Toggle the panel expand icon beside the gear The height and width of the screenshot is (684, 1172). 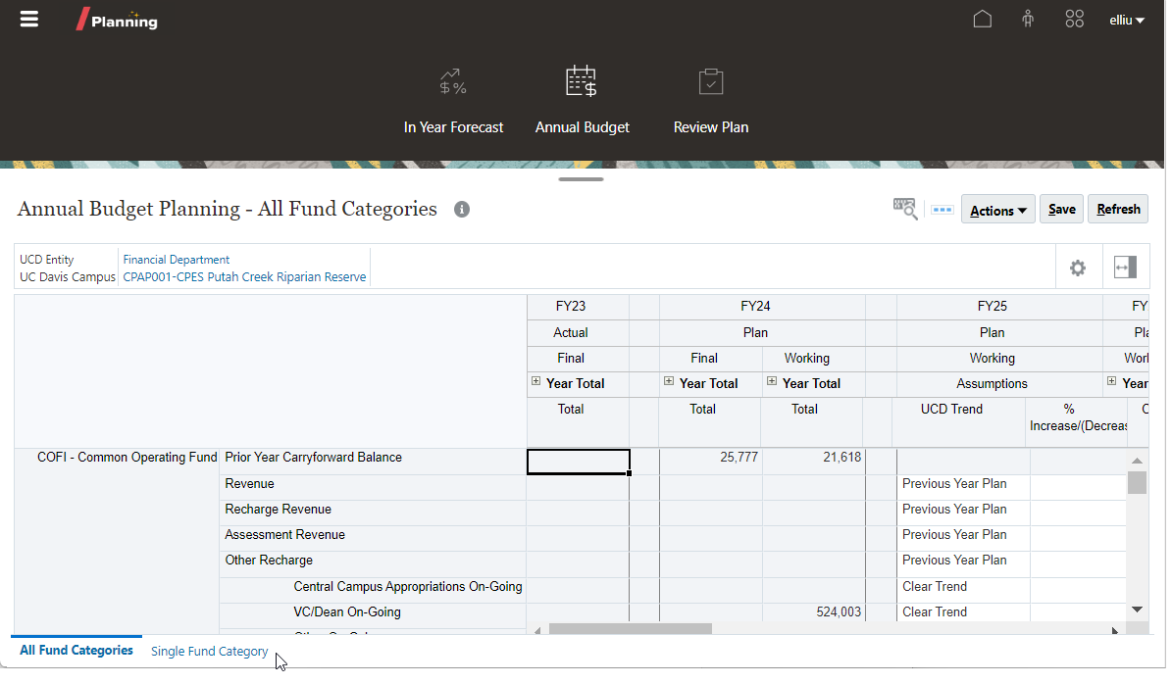point(1125,267)
